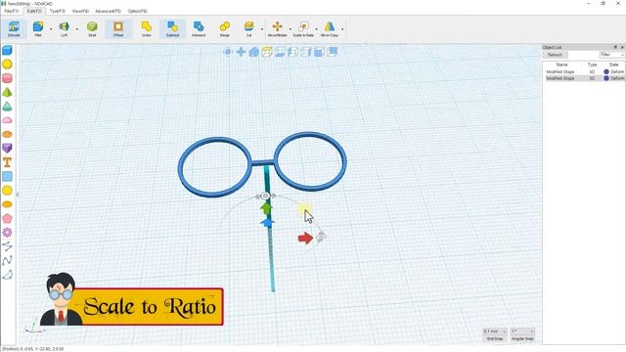Select the Shell tool
This screenshot has width=626, height=352.
click(92, 29)
